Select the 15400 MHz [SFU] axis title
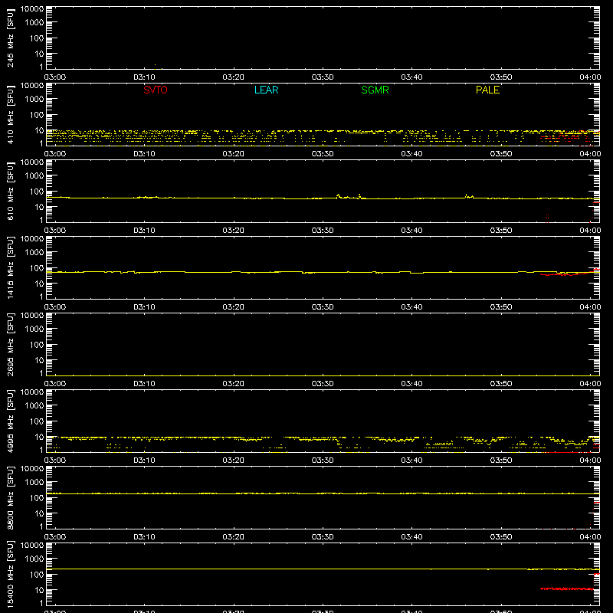 pyautogui.click(x=10, y=574)
